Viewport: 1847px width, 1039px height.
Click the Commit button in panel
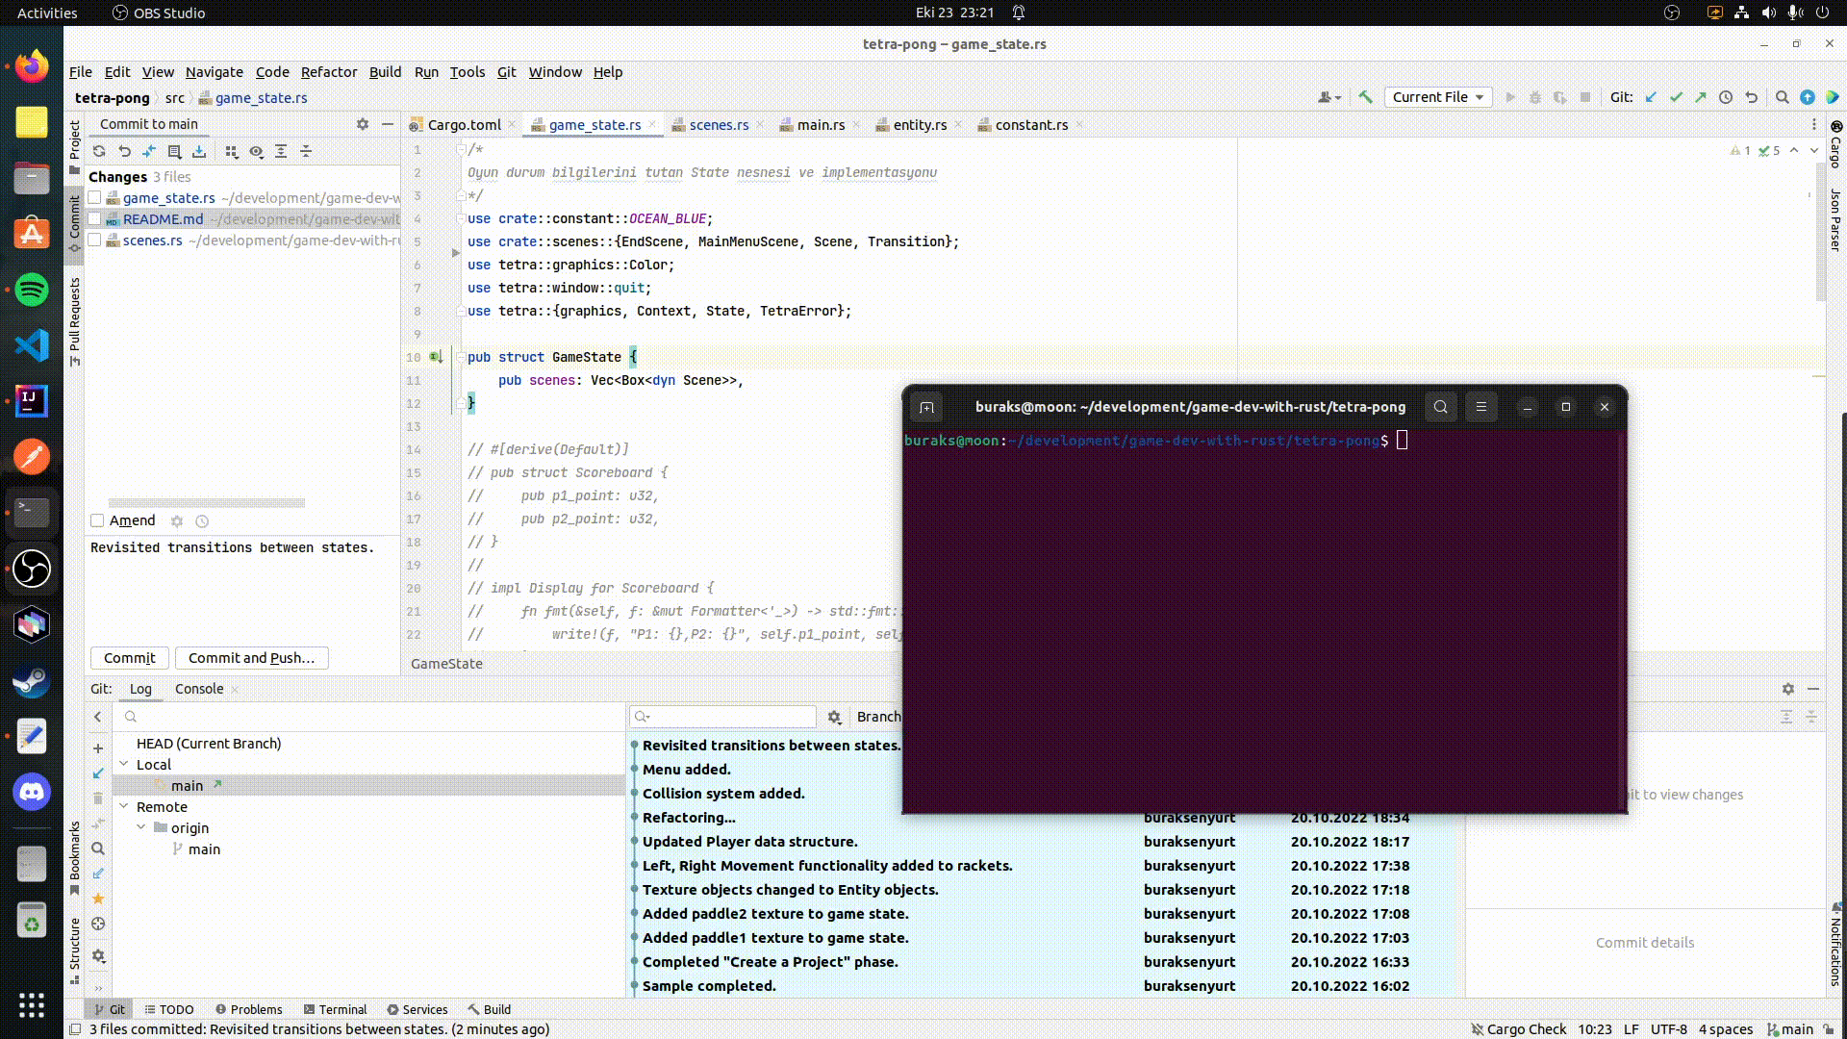click(128, 657)
